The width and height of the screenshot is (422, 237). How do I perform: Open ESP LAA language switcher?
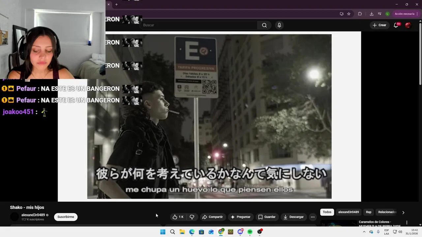386,232
